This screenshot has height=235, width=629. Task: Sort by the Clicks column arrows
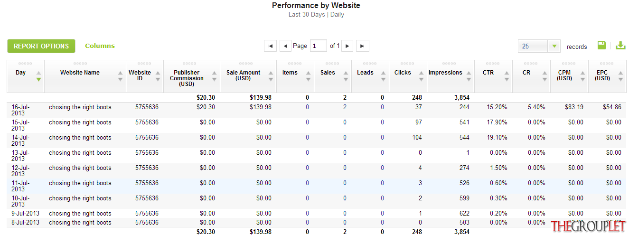(x=422, y=76)
